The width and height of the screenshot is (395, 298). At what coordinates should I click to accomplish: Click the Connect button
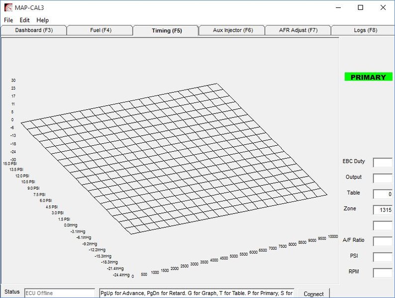pos(313,294)
